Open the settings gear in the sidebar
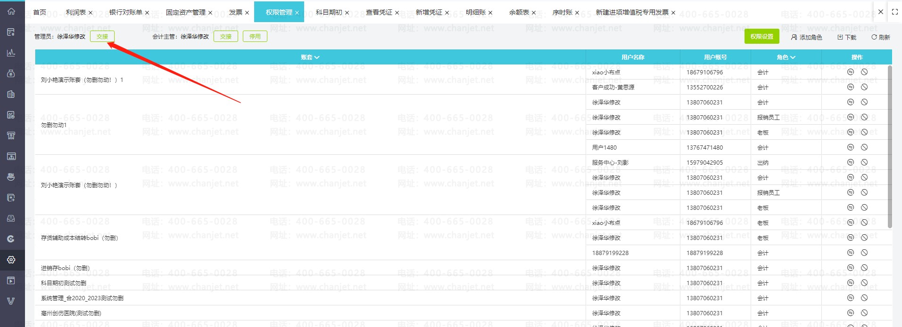This screenshot has width=902, height=327. coord(11,260)
